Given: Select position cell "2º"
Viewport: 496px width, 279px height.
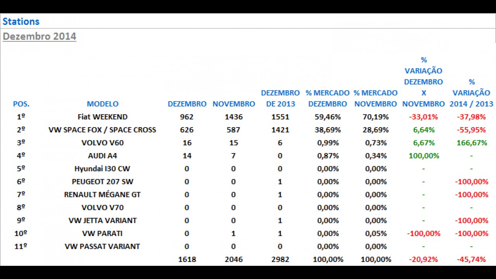Looking at the screenshot, I should 21,130.
